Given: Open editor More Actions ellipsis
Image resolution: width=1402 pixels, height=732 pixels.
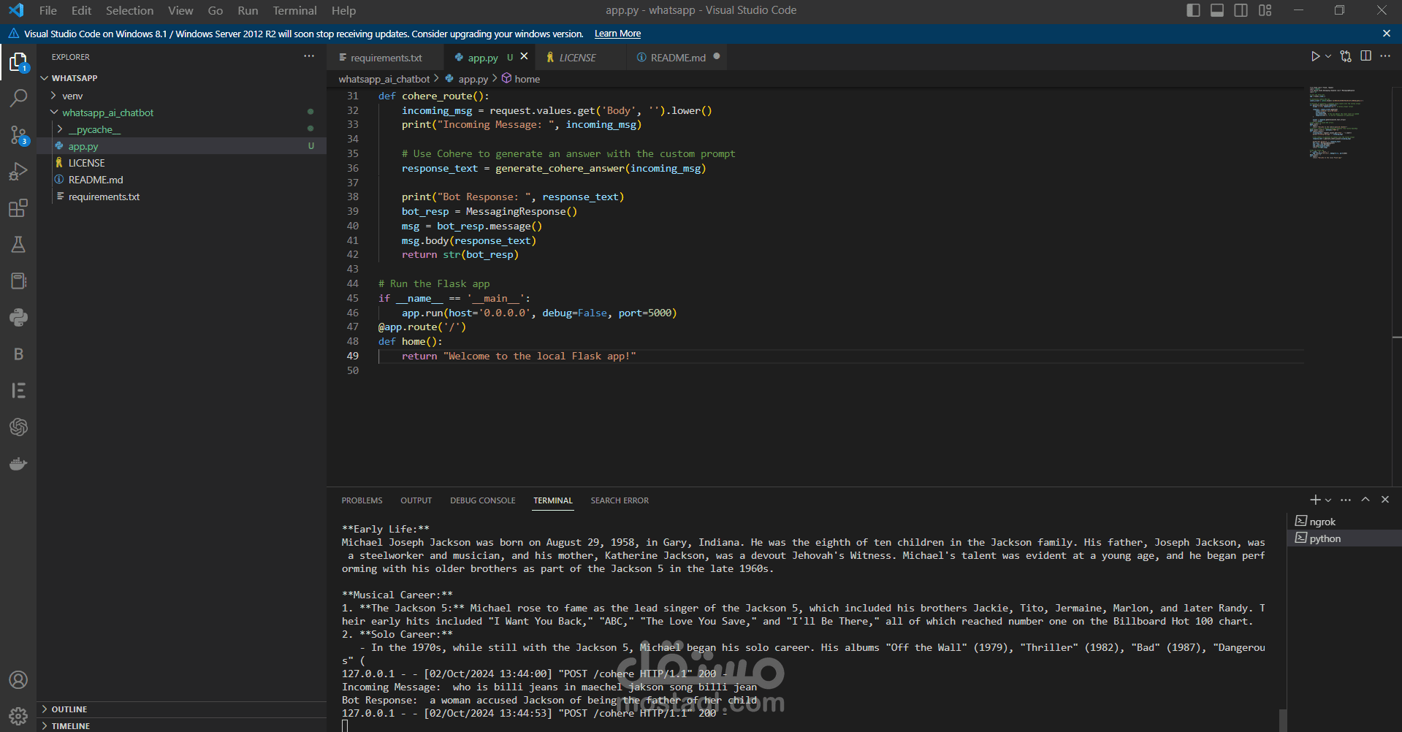Looking at the screenshot, I should coord(1385,56).
